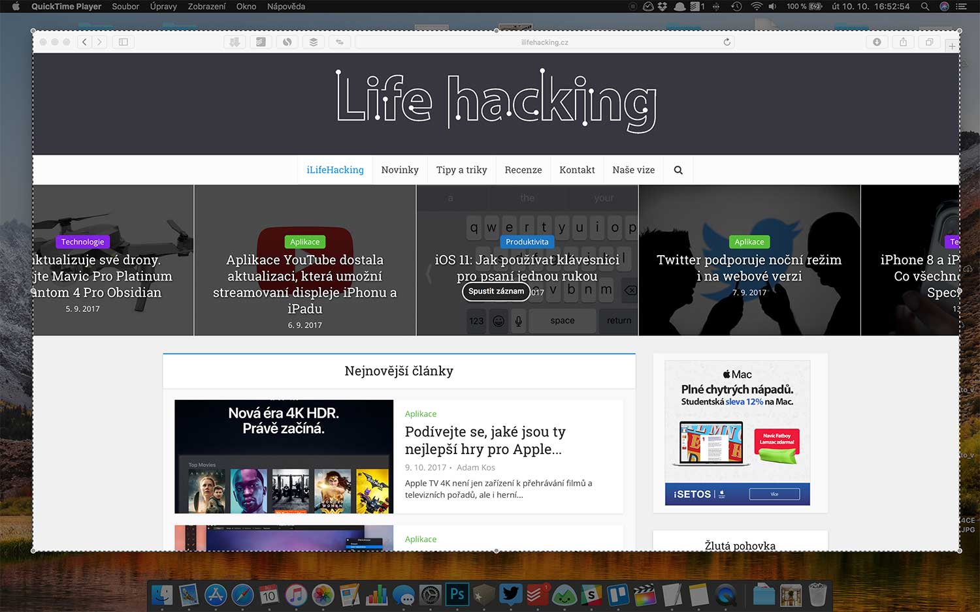The image size is (980, 612).
Task: Reload the ilifehacking.cz page
Action: (727, 42)
